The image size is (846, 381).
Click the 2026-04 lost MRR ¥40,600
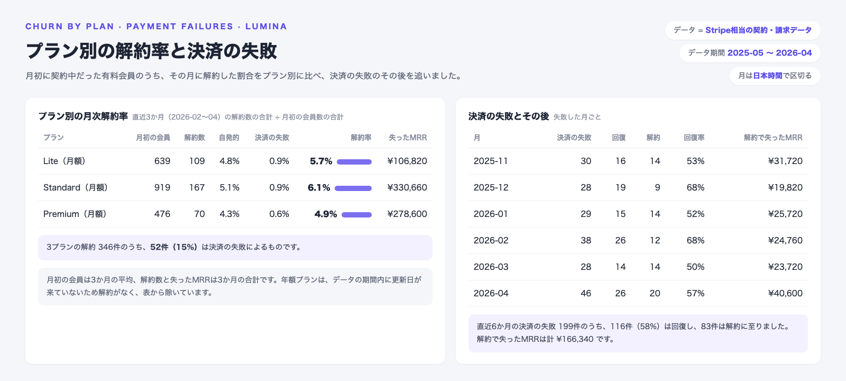pyautogui.click(x=785, y=294)
